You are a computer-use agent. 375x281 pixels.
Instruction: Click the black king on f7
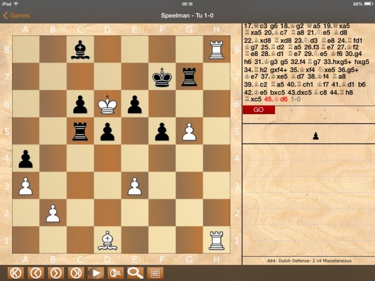click(162, 77)
